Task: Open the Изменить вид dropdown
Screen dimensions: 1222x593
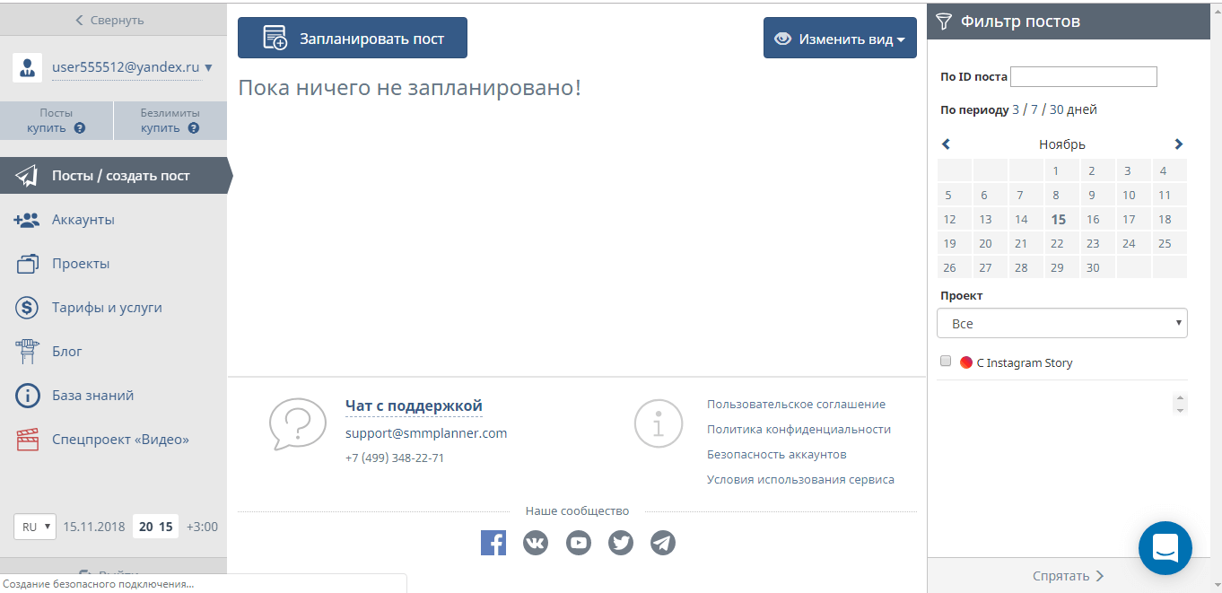Action: tap(840, 39)
